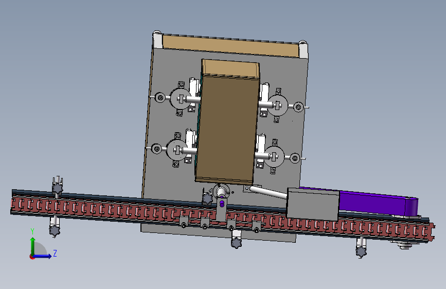Select the star knob above the conveyor's left end
Screen dimensions: 446x289
click(x=57, y=188)
